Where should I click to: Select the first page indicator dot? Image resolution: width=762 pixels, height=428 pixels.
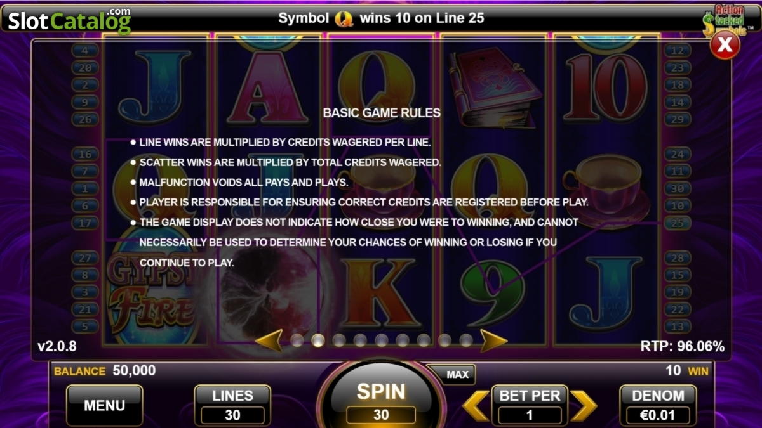297,340
